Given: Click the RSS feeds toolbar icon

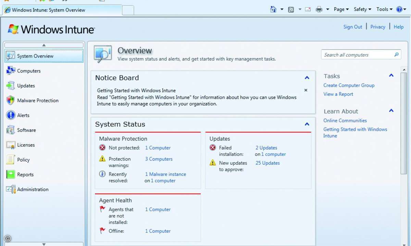Looking at the screenshot, I should [291, 10].
